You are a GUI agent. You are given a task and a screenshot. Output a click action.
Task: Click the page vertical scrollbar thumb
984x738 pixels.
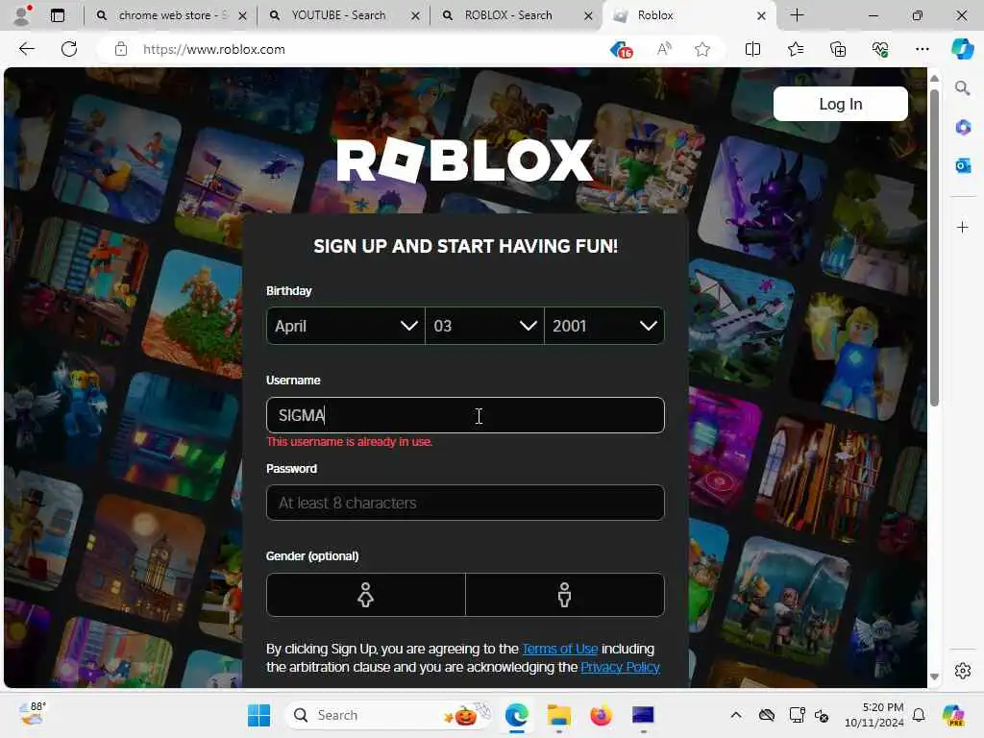tap(934, 248)
